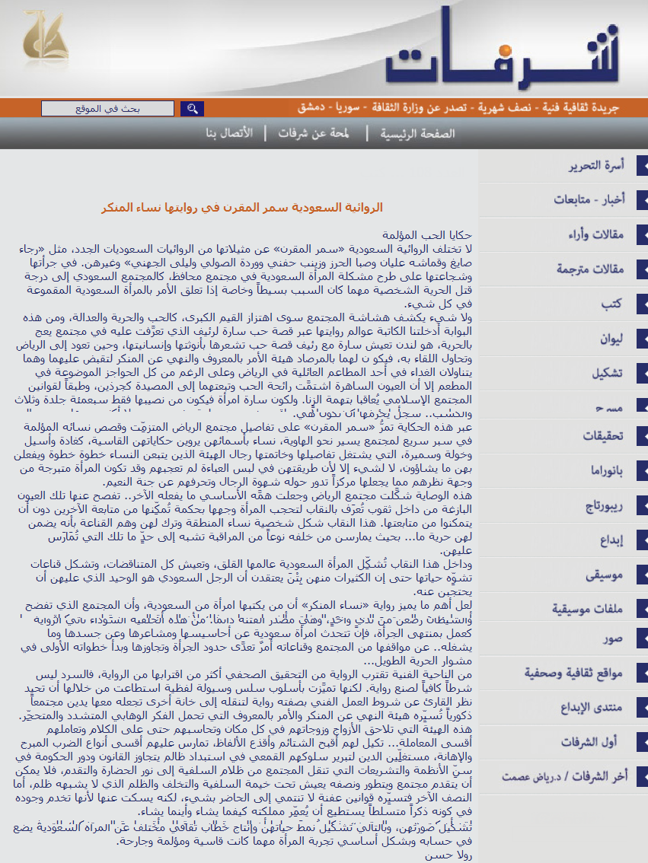Click the blue arrow beside مقالات وآراء

point(642,235)
